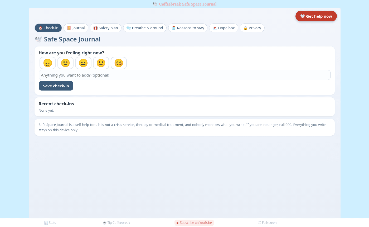Click the dash button in the bottom bar

coord(324,223)
